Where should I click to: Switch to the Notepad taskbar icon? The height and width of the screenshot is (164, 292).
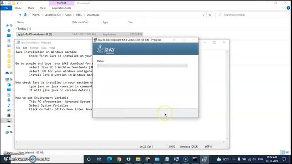pyautogui.click(x=167, y=159)
